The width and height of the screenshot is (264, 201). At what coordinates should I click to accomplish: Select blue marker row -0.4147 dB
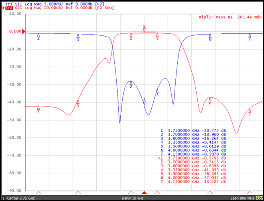point(193,142)
